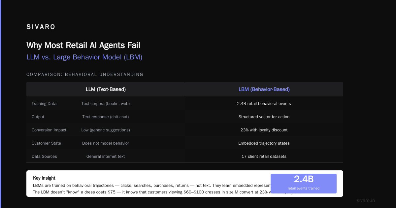Screen dimensions: 396x208
Task: Open the sivaro.in link
Action: pyautogui.click(x=366, y=200)
